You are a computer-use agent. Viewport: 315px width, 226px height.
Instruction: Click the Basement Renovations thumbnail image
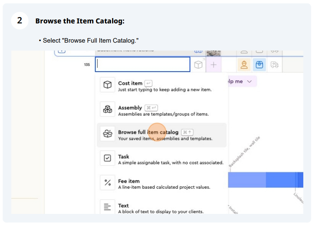coord(214,53)
